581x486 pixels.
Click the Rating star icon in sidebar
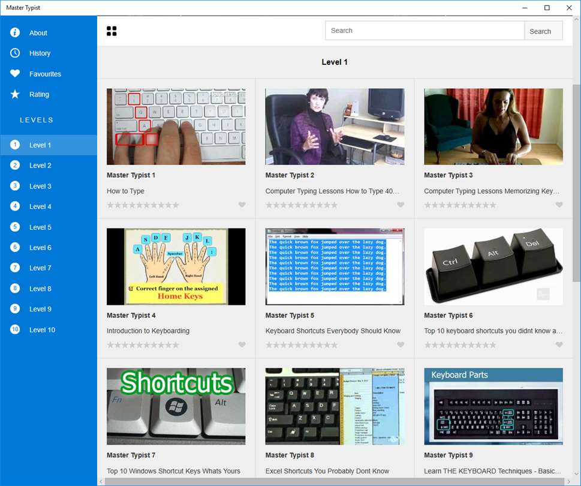point(15,94)
